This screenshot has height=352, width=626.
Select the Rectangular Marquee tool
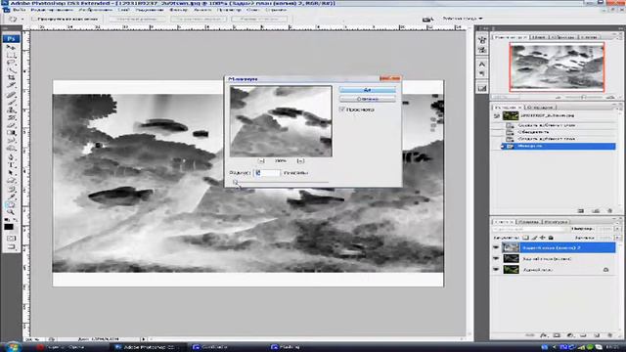[x=11, y=55]
